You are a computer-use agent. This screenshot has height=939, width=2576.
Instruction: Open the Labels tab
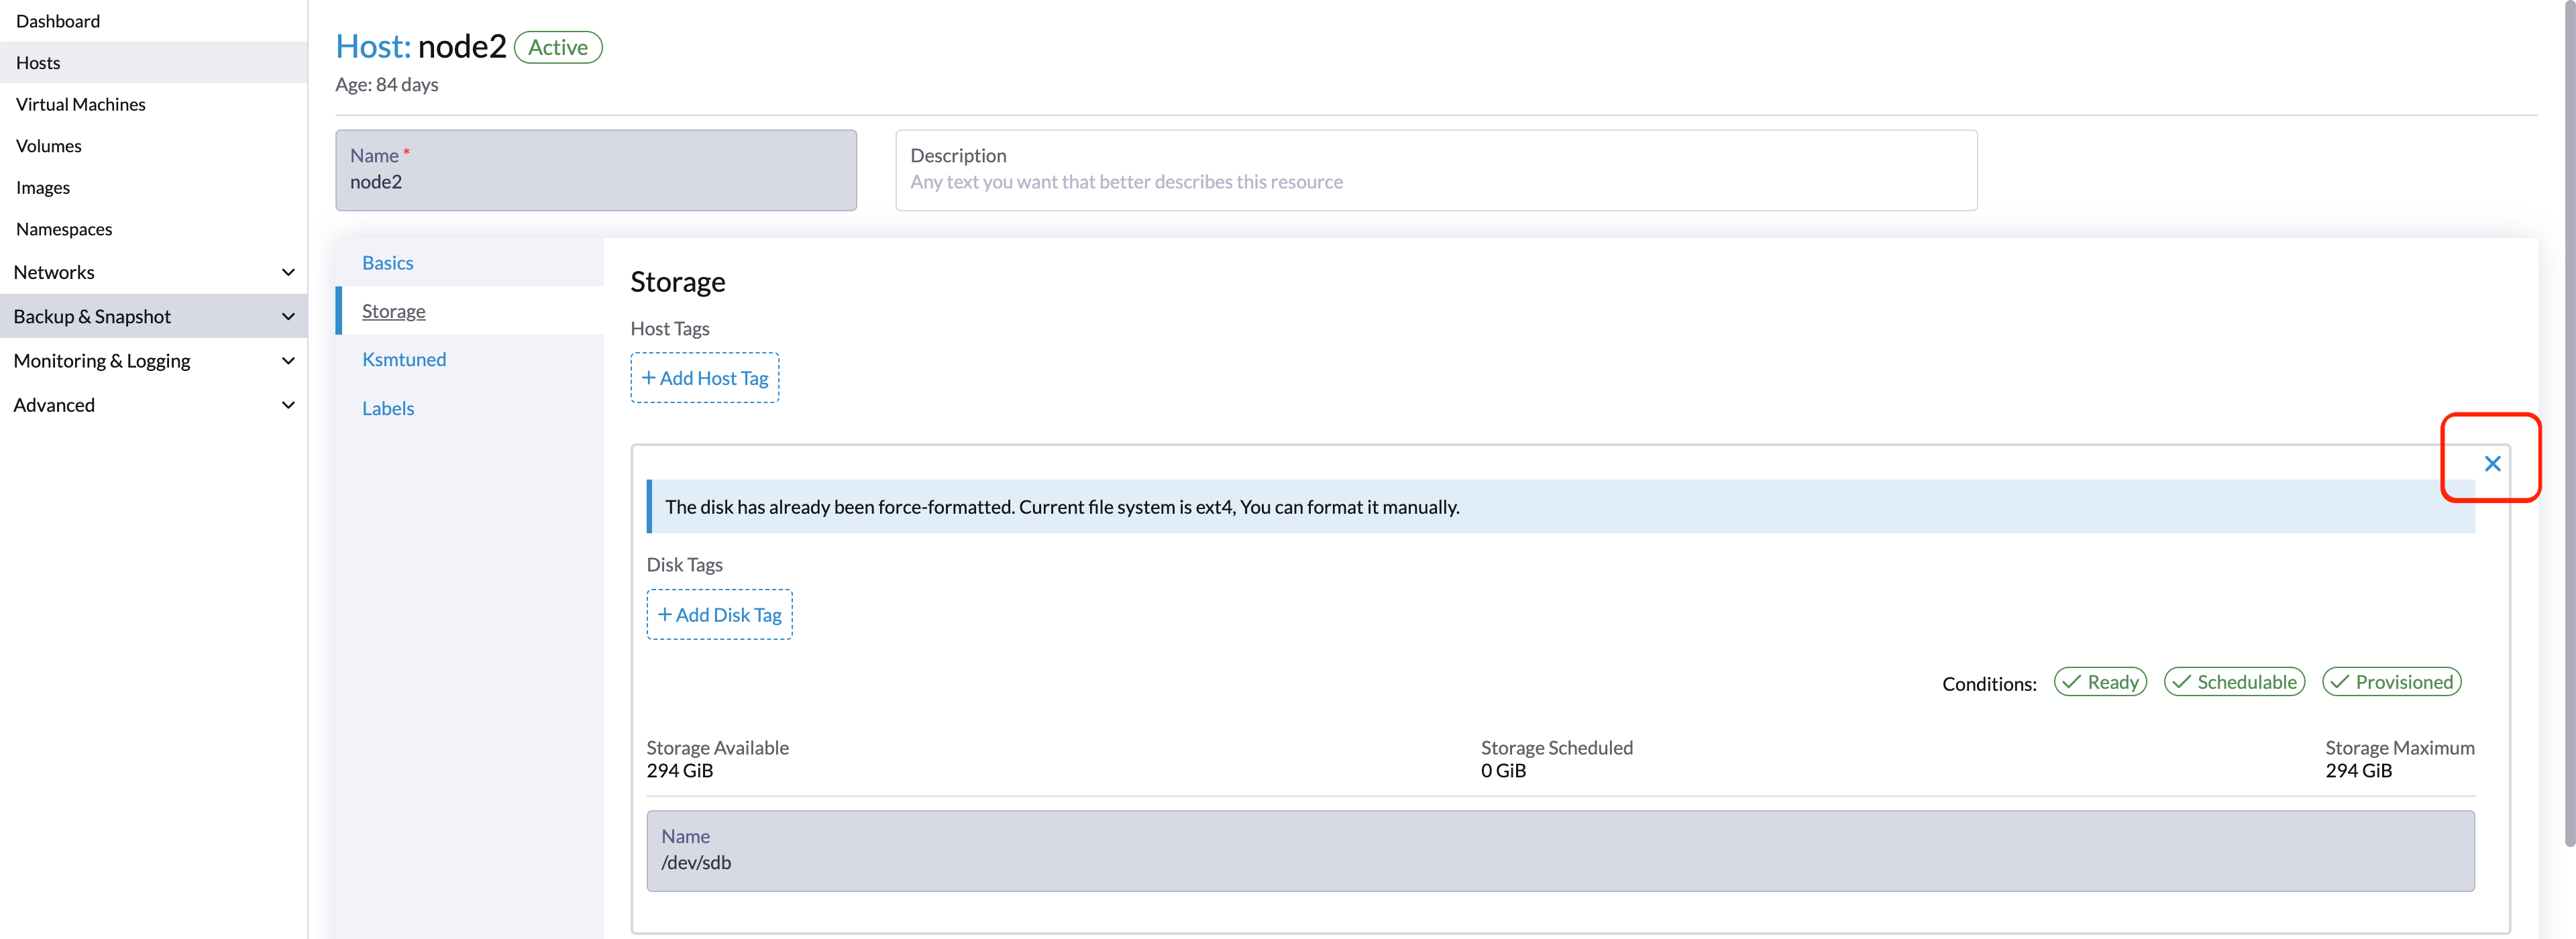[388, 408]
